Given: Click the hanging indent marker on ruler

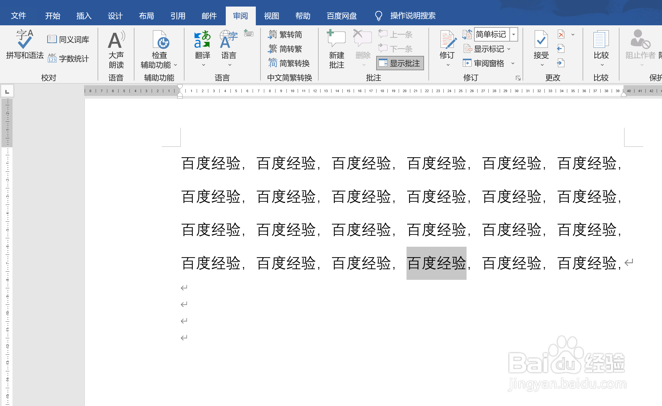Looking at the screenshot, I should click(x=180, y=94).
